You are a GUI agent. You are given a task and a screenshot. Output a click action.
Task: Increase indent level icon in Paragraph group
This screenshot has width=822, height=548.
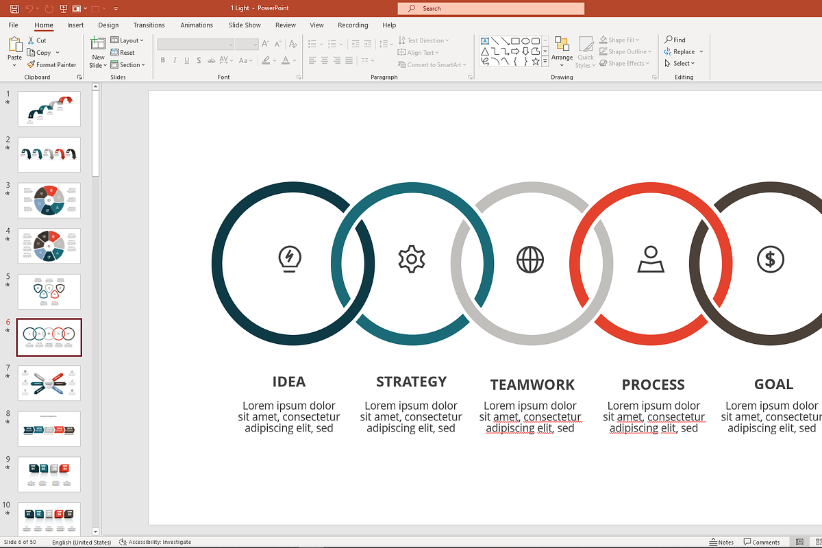(x=367, y=44)
